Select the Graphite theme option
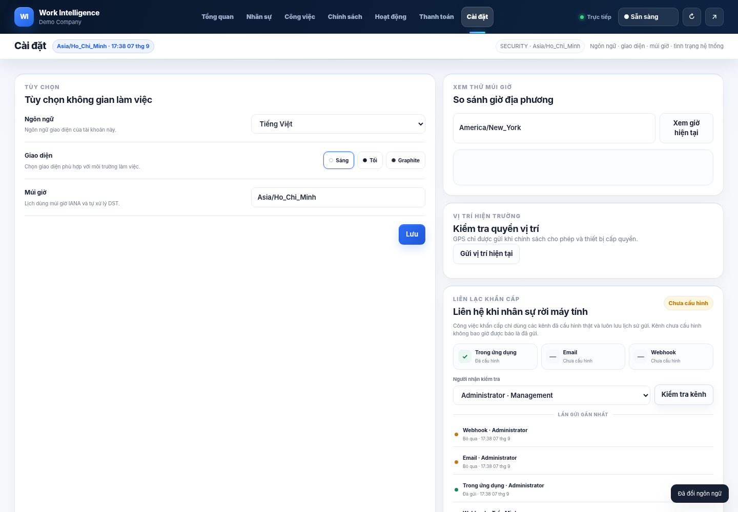The height and width of the screenshot is (512, 738). click(x=405, y=160)
